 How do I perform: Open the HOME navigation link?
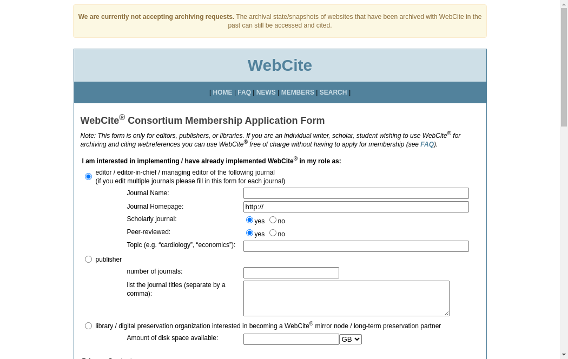coord(222,92)
